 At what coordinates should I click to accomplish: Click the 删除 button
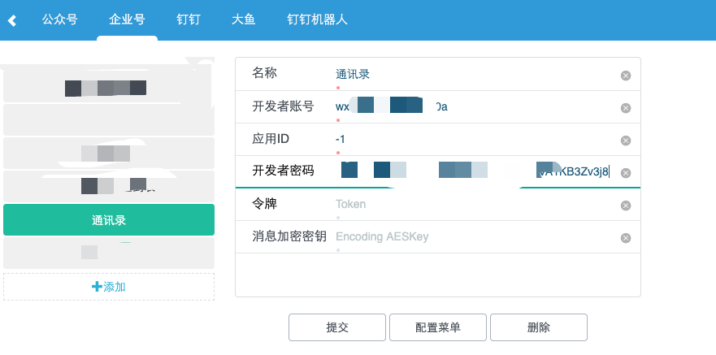pyautogui.click(x=539, y=327)
